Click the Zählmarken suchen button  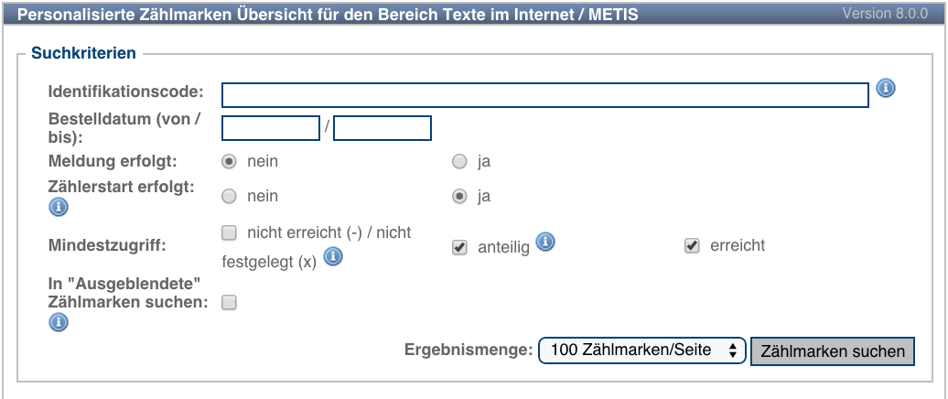(833, 351)
